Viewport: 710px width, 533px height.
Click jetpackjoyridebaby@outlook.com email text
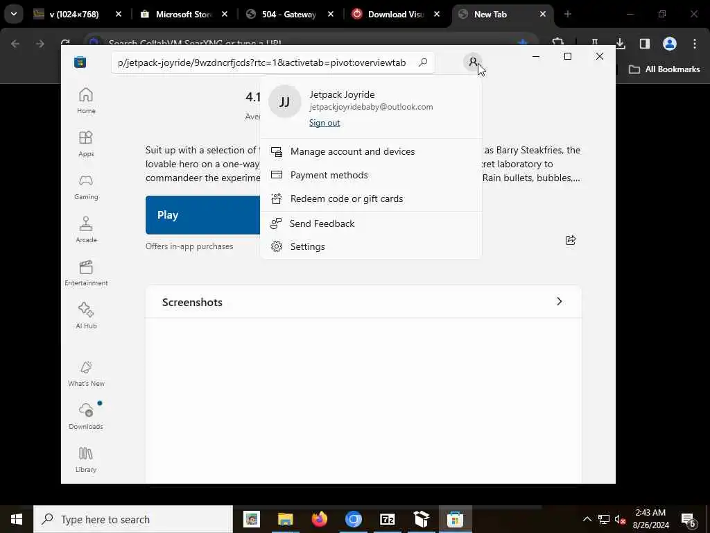pyautogui.click(x=371, y=107)
